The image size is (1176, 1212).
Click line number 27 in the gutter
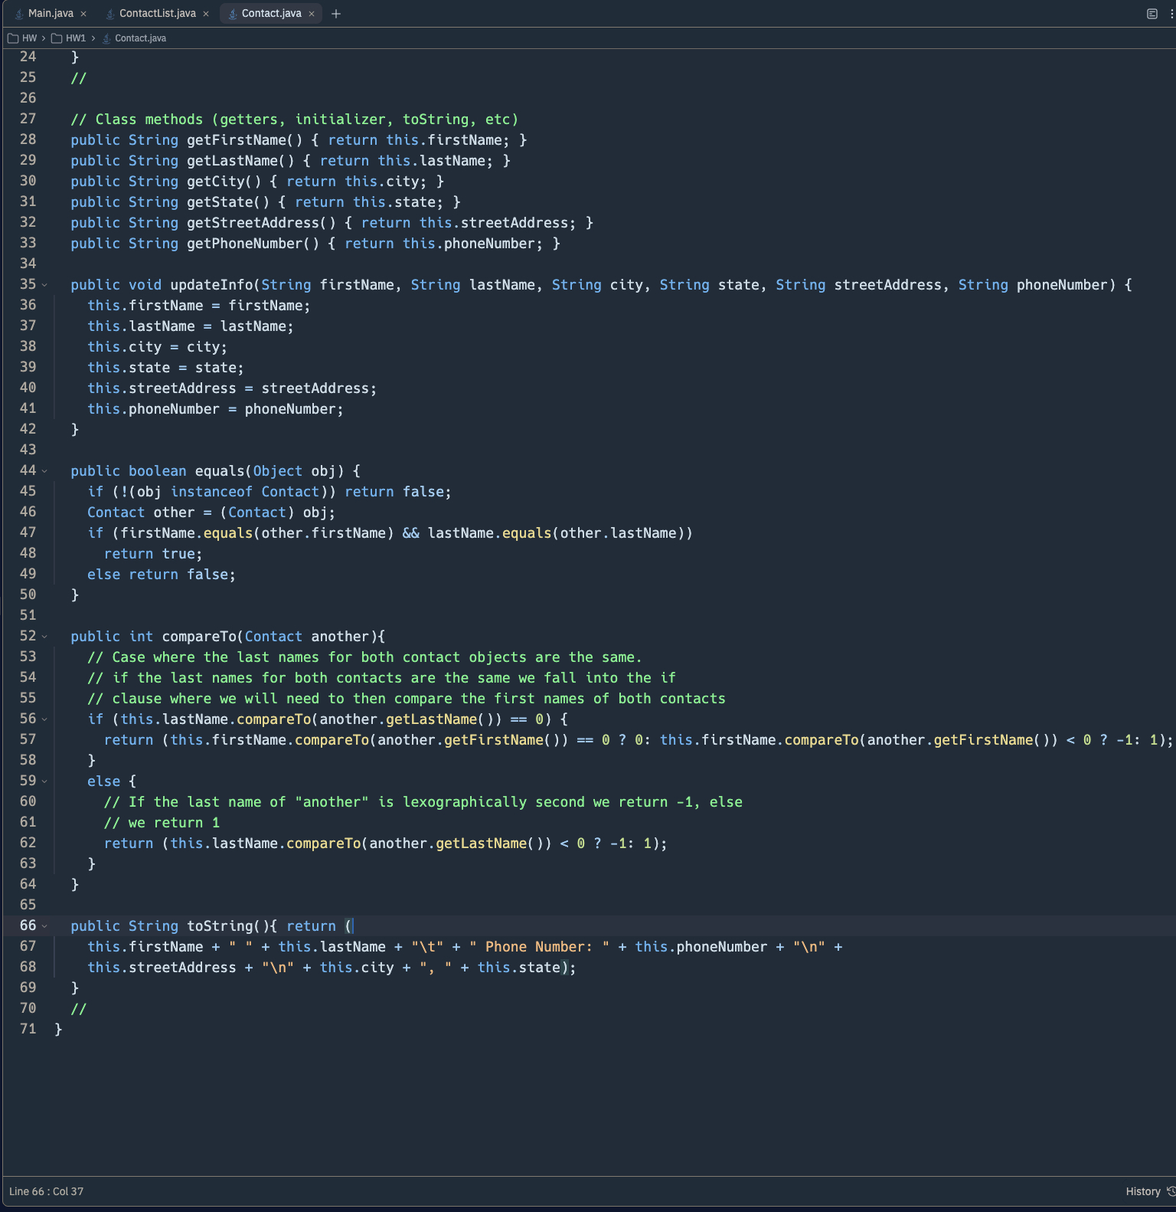(x=28, y=119)
